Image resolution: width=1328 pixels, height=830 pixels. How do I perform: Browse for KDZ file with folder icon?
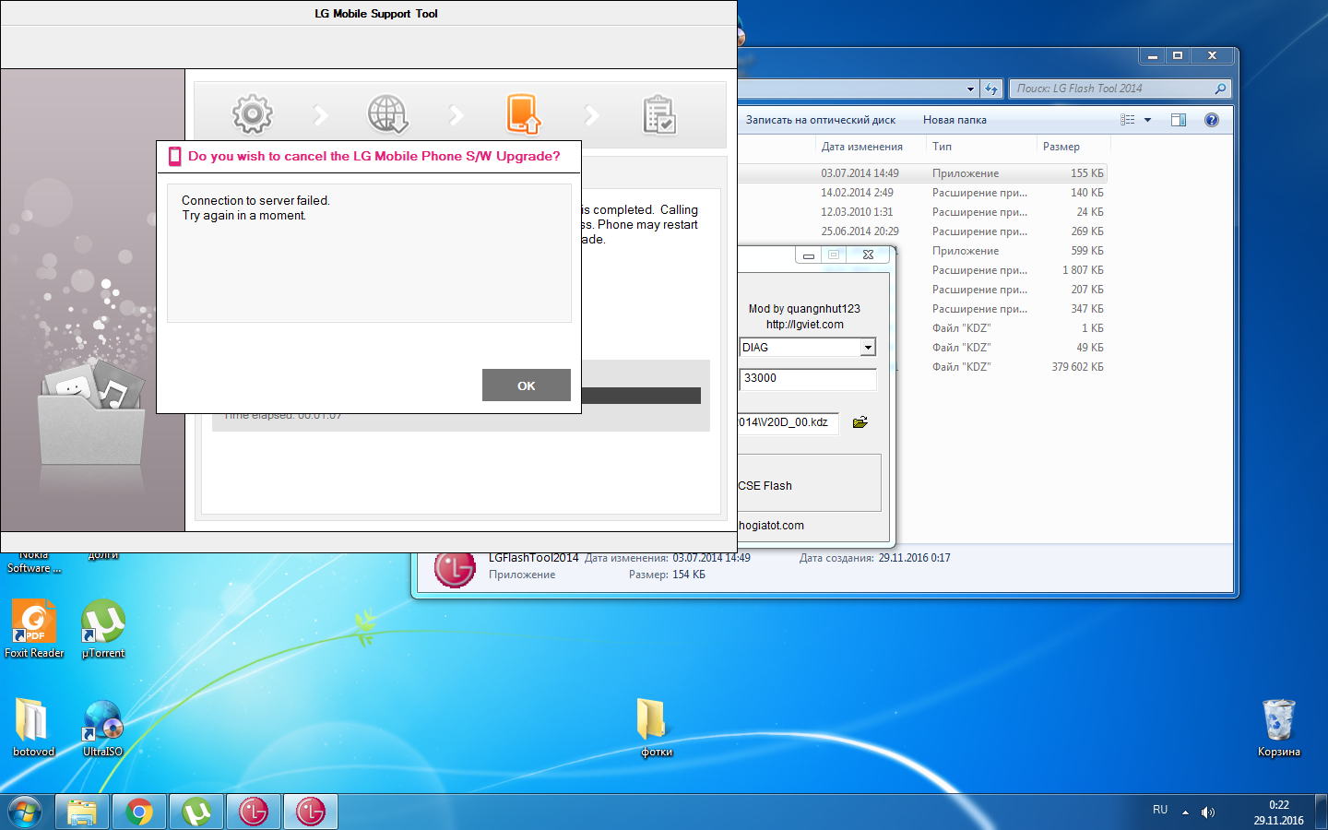(x=860, y=422)
